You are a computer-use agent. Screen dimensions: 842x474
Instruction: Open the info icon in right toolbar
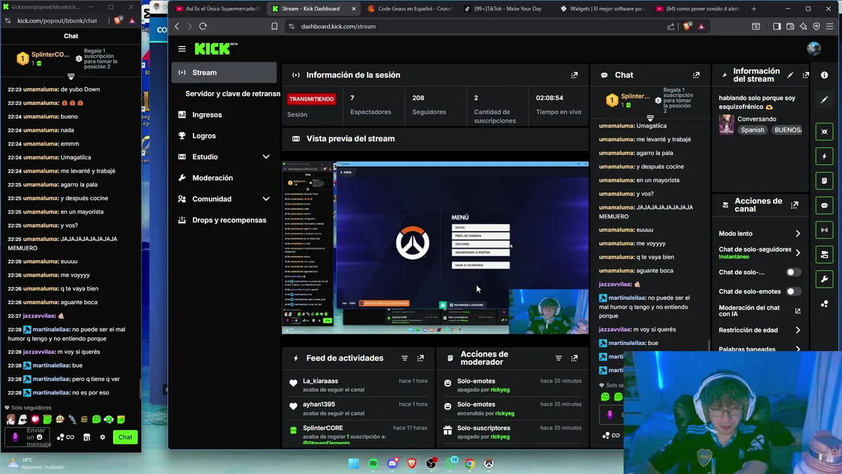(824, 75)
